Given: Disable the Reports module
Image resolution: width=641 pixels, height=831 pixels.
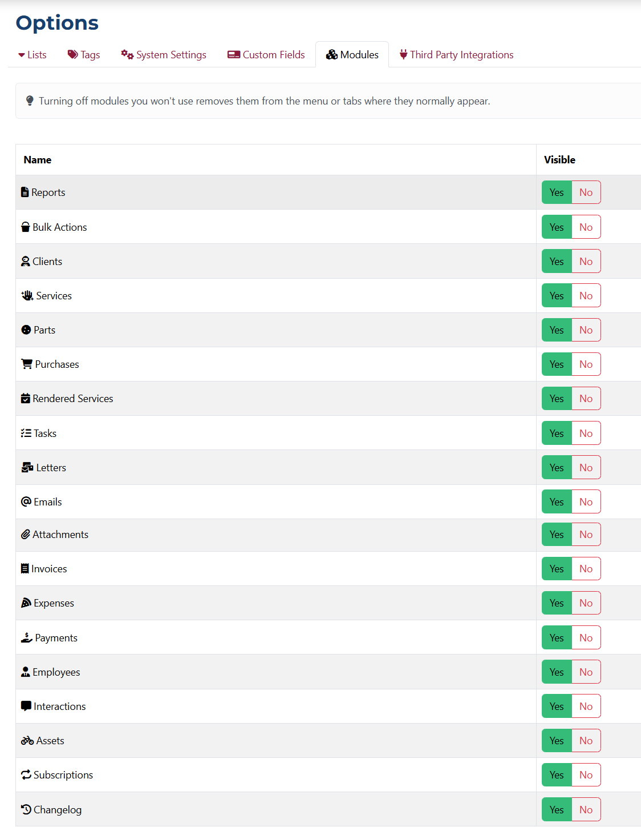Looking at the screenshot, I should tap(586, 192).
